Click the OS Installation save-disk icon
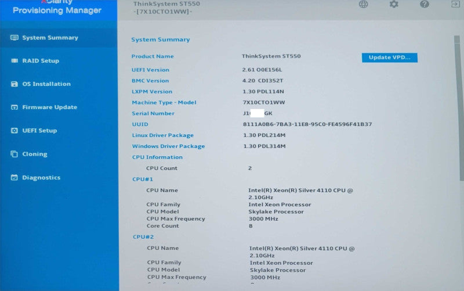The height and width of the screenshot is (291, 464). (14, 84)
